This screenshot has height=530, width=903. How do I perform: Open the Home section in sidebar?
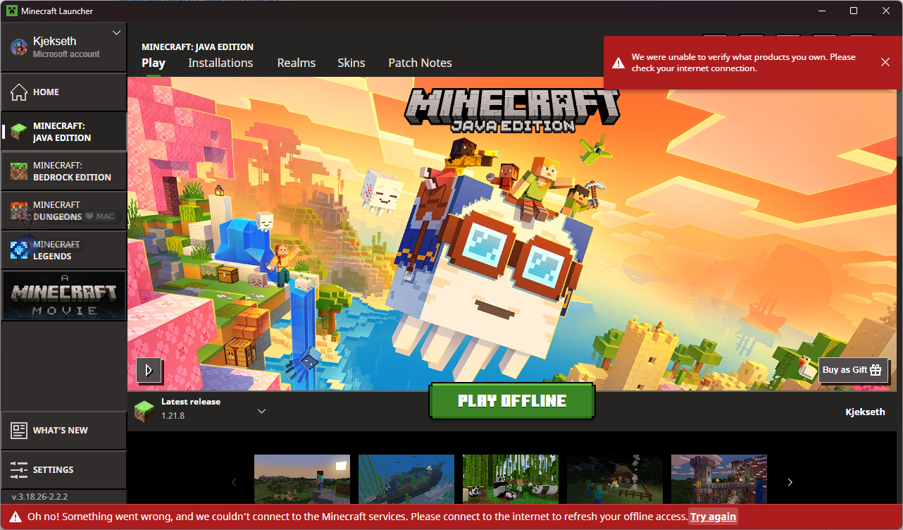(63, 92)
